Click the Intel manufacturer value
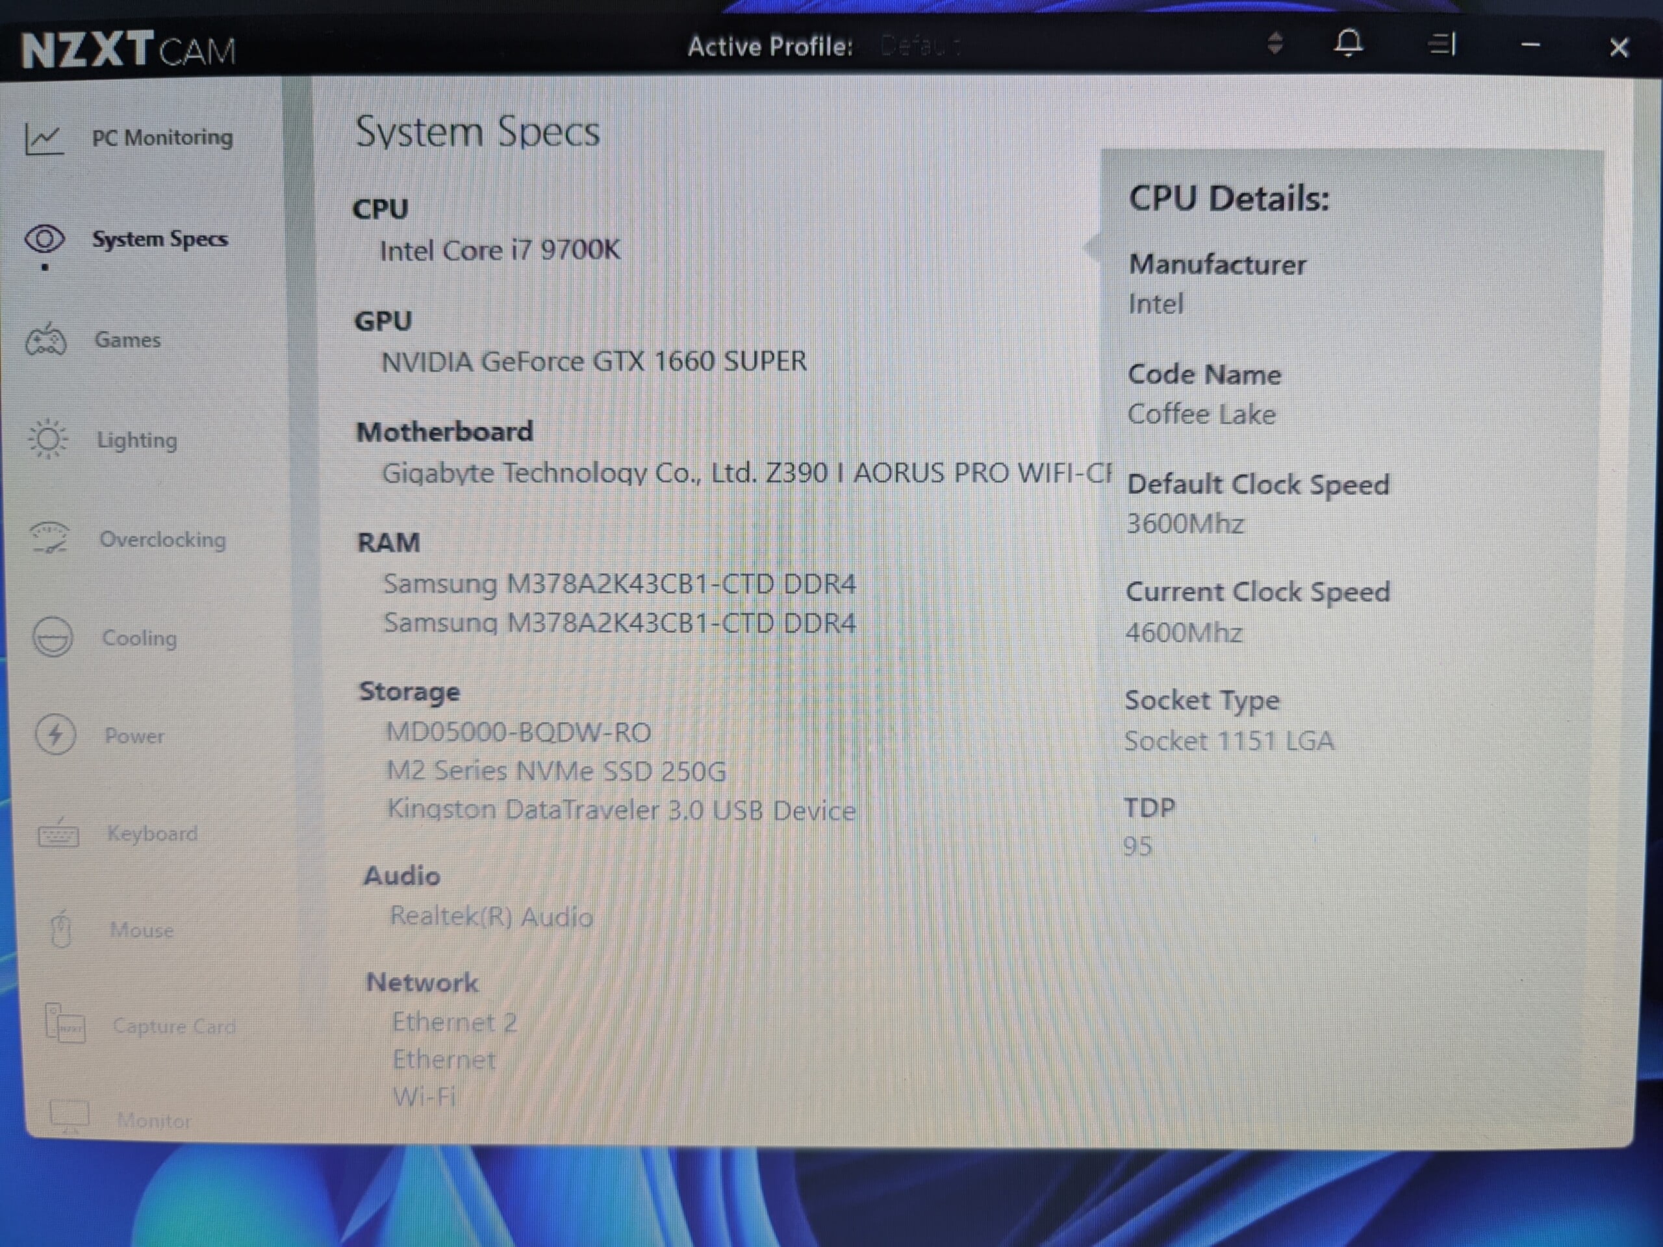This screenshot has height=1247, width=1663. coord(1156,305)
